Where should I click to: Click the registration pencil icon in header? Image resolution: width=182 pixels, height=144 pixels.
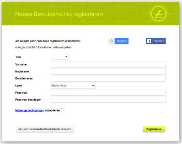pos(158,13)
